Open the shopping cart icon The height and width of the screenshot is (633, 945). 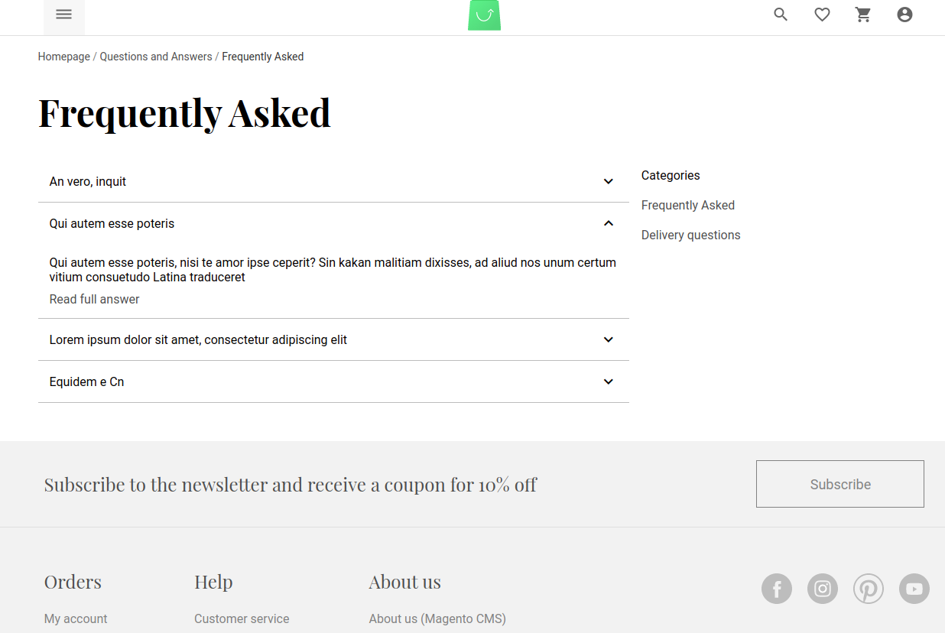tap(863, 15)
